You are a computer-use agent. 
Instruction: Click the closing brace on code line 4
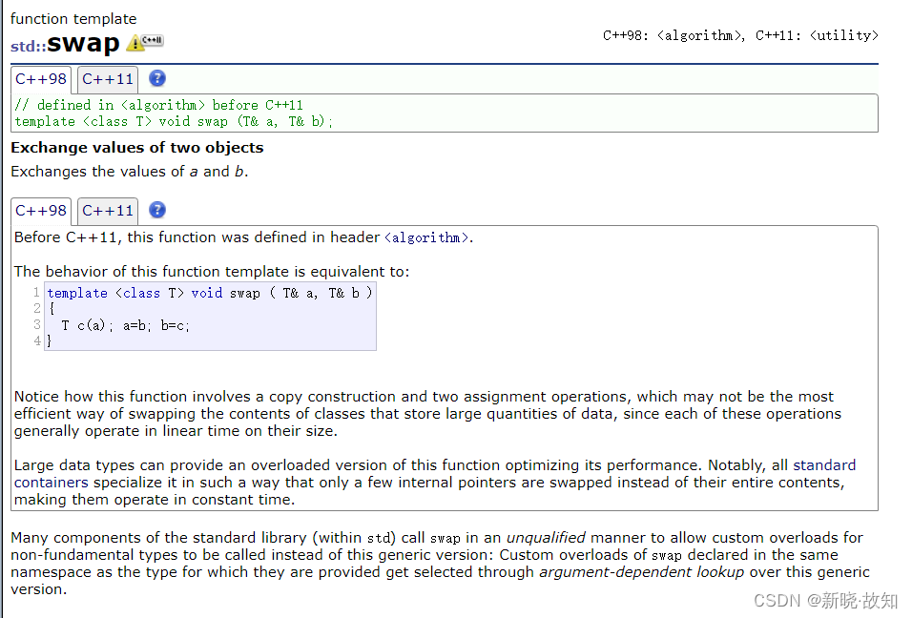coord(50,340)
